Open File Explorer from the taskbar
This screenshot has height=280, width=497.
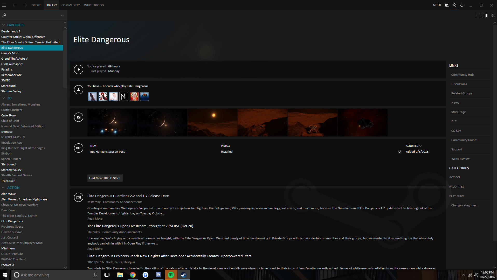pyautogui.click(x=120, y=275)
